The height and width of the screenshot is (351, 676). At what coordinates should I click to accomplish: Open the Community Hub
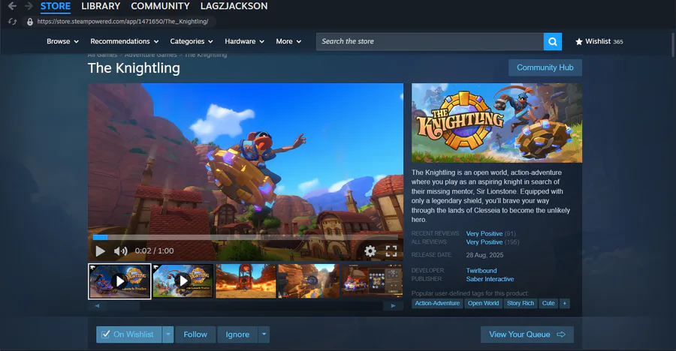coord(545,67)
